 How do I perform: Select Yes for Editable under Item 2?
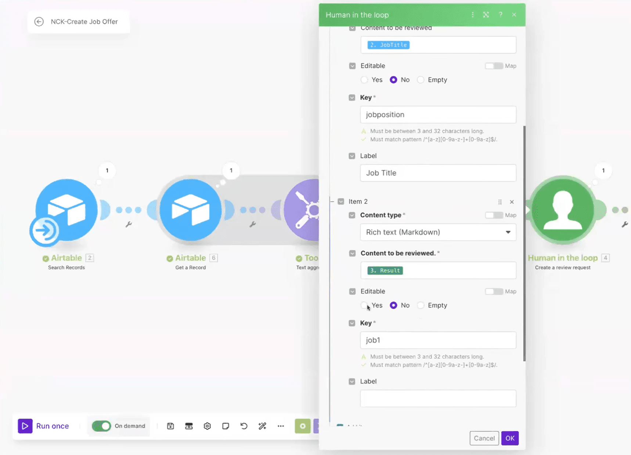point(364,305)
